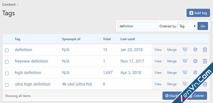Click View for freeview definition
The height and width of the screenshot is (103, 213).
pos(158,61)
